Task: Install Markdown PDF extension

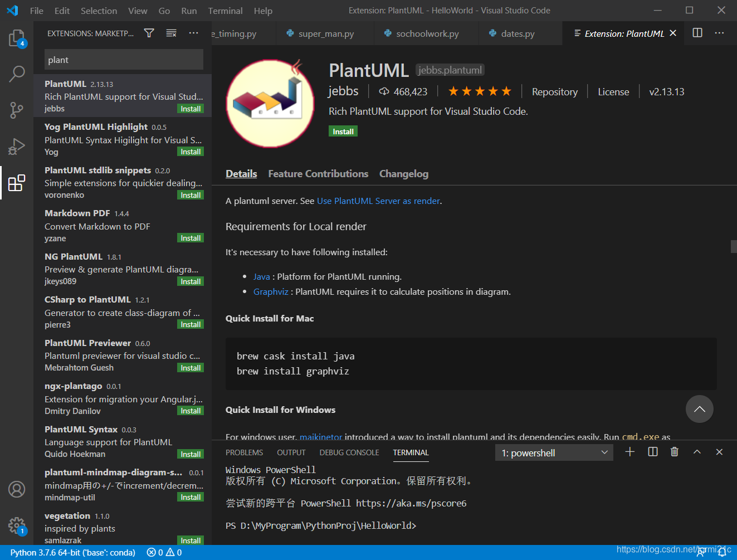Action: (x=191, y=238)
